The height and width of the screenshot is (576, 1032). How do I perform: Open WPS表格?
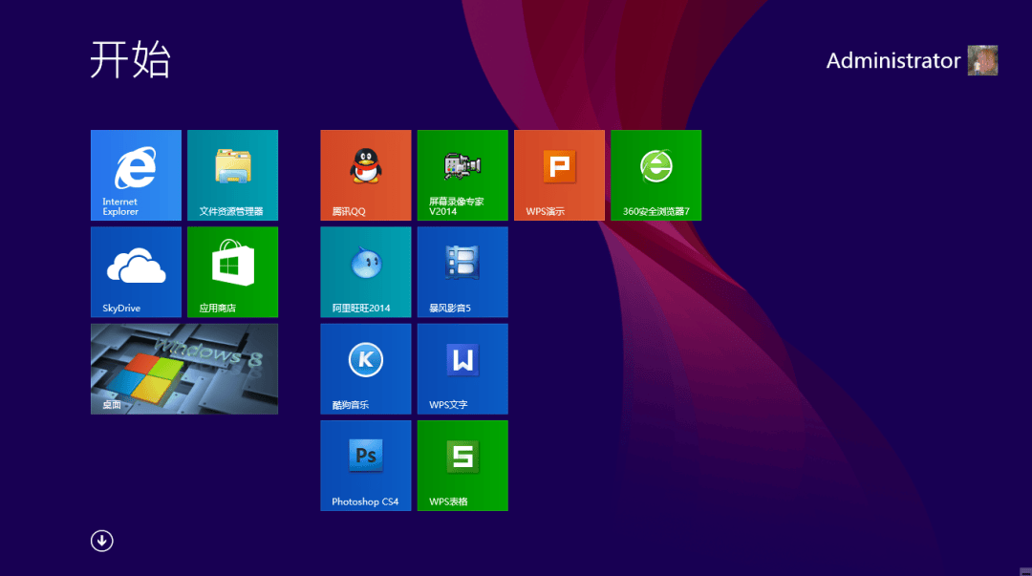[462, 465]
